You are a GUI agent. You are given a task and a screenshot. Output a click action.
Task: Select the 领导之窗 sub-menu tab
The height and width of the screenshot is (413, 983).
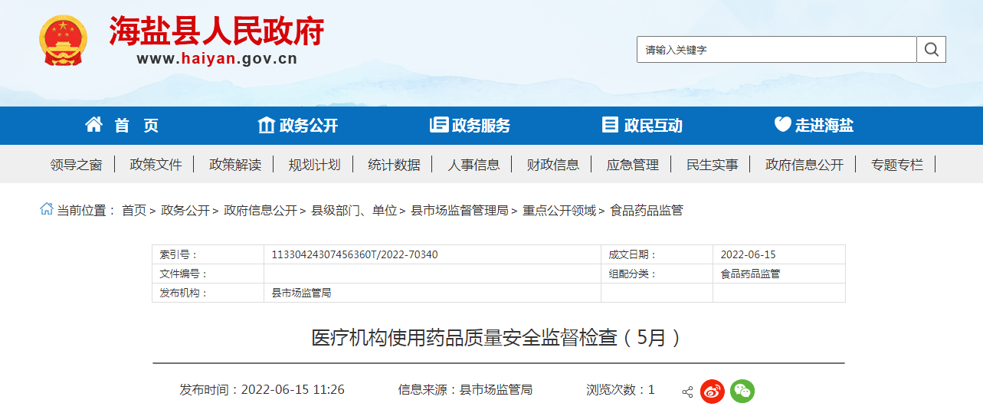76,165
